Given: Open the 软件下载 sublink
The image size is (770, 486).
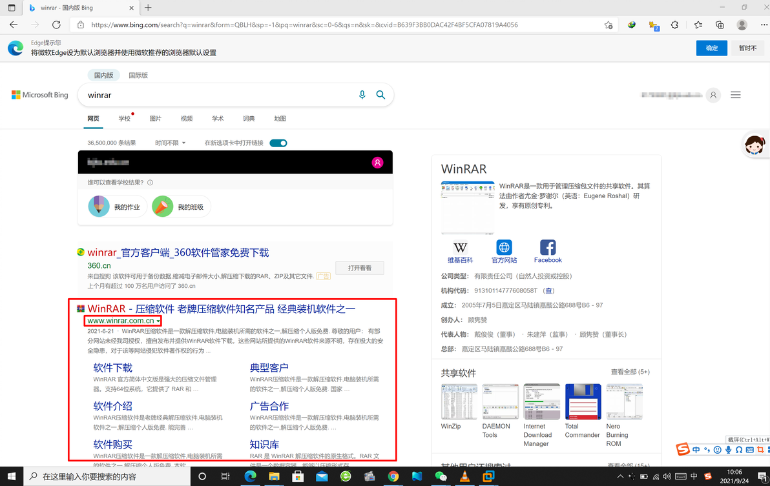Looking at the screenshot, I should (x=113, y=368).
